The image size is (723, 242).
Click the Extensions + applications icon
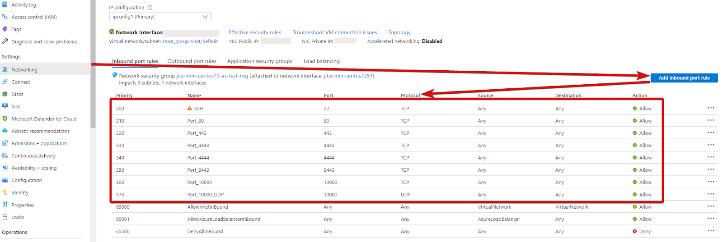click(x=5, y=143)
